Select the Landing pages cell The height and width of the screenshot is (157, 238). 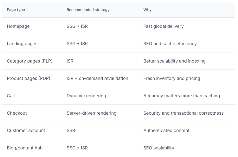tap(22, 44)
